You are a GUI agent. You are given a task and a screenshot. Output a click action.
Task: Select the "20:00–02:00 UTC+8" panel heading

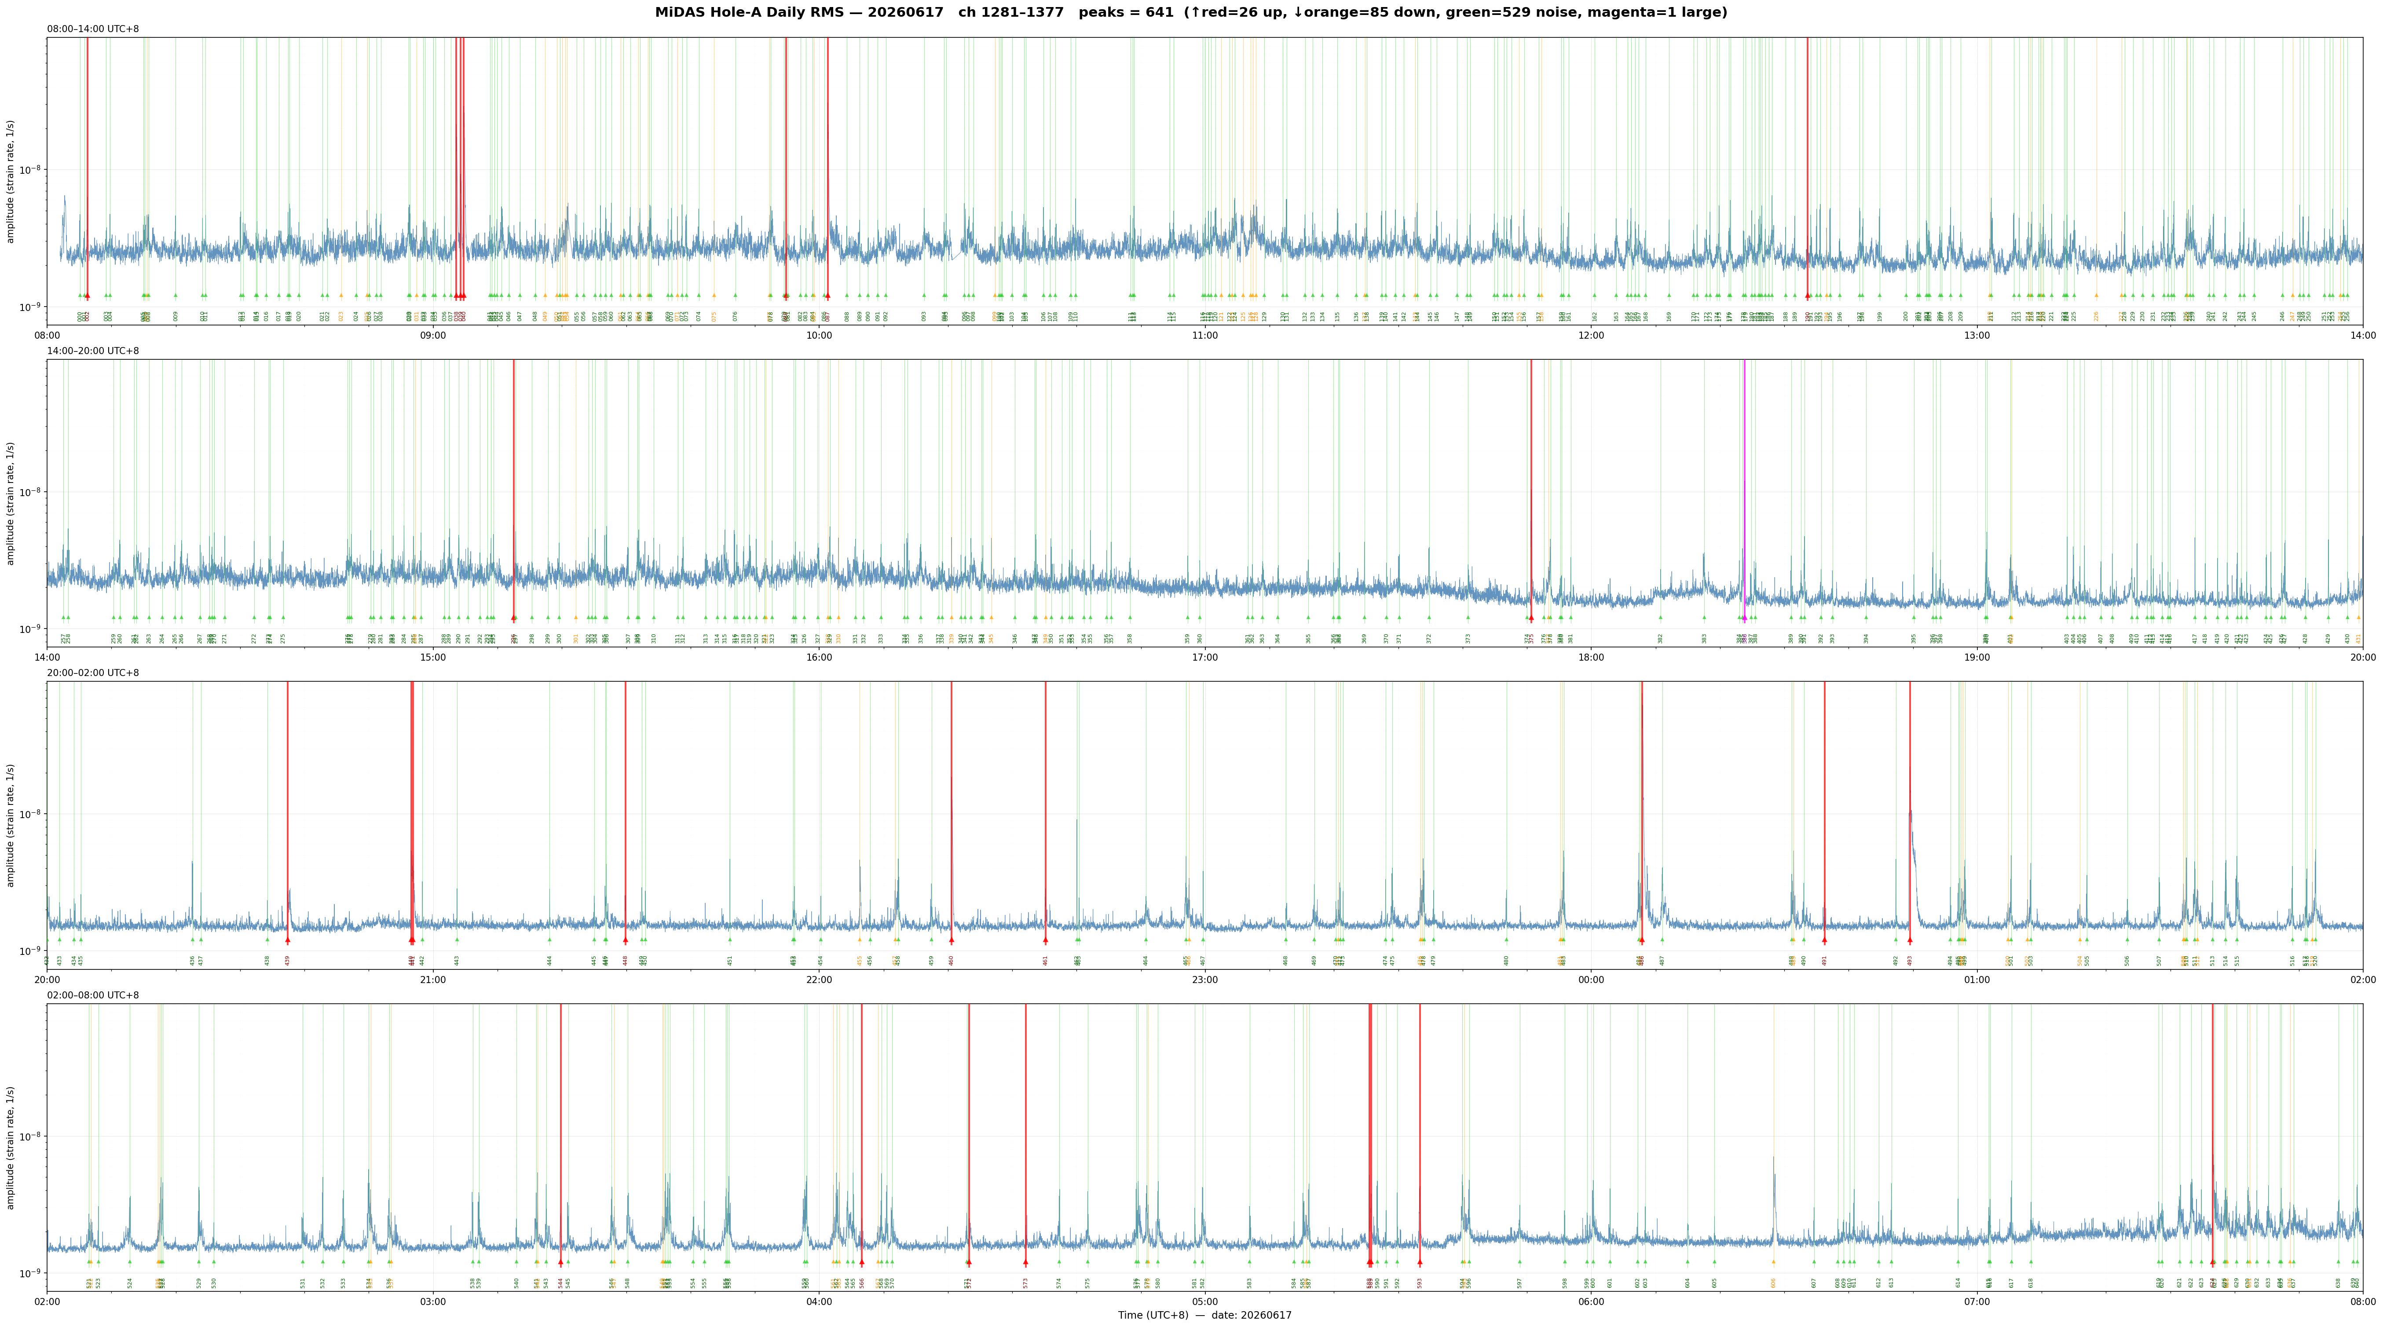(x=93, y=673)
